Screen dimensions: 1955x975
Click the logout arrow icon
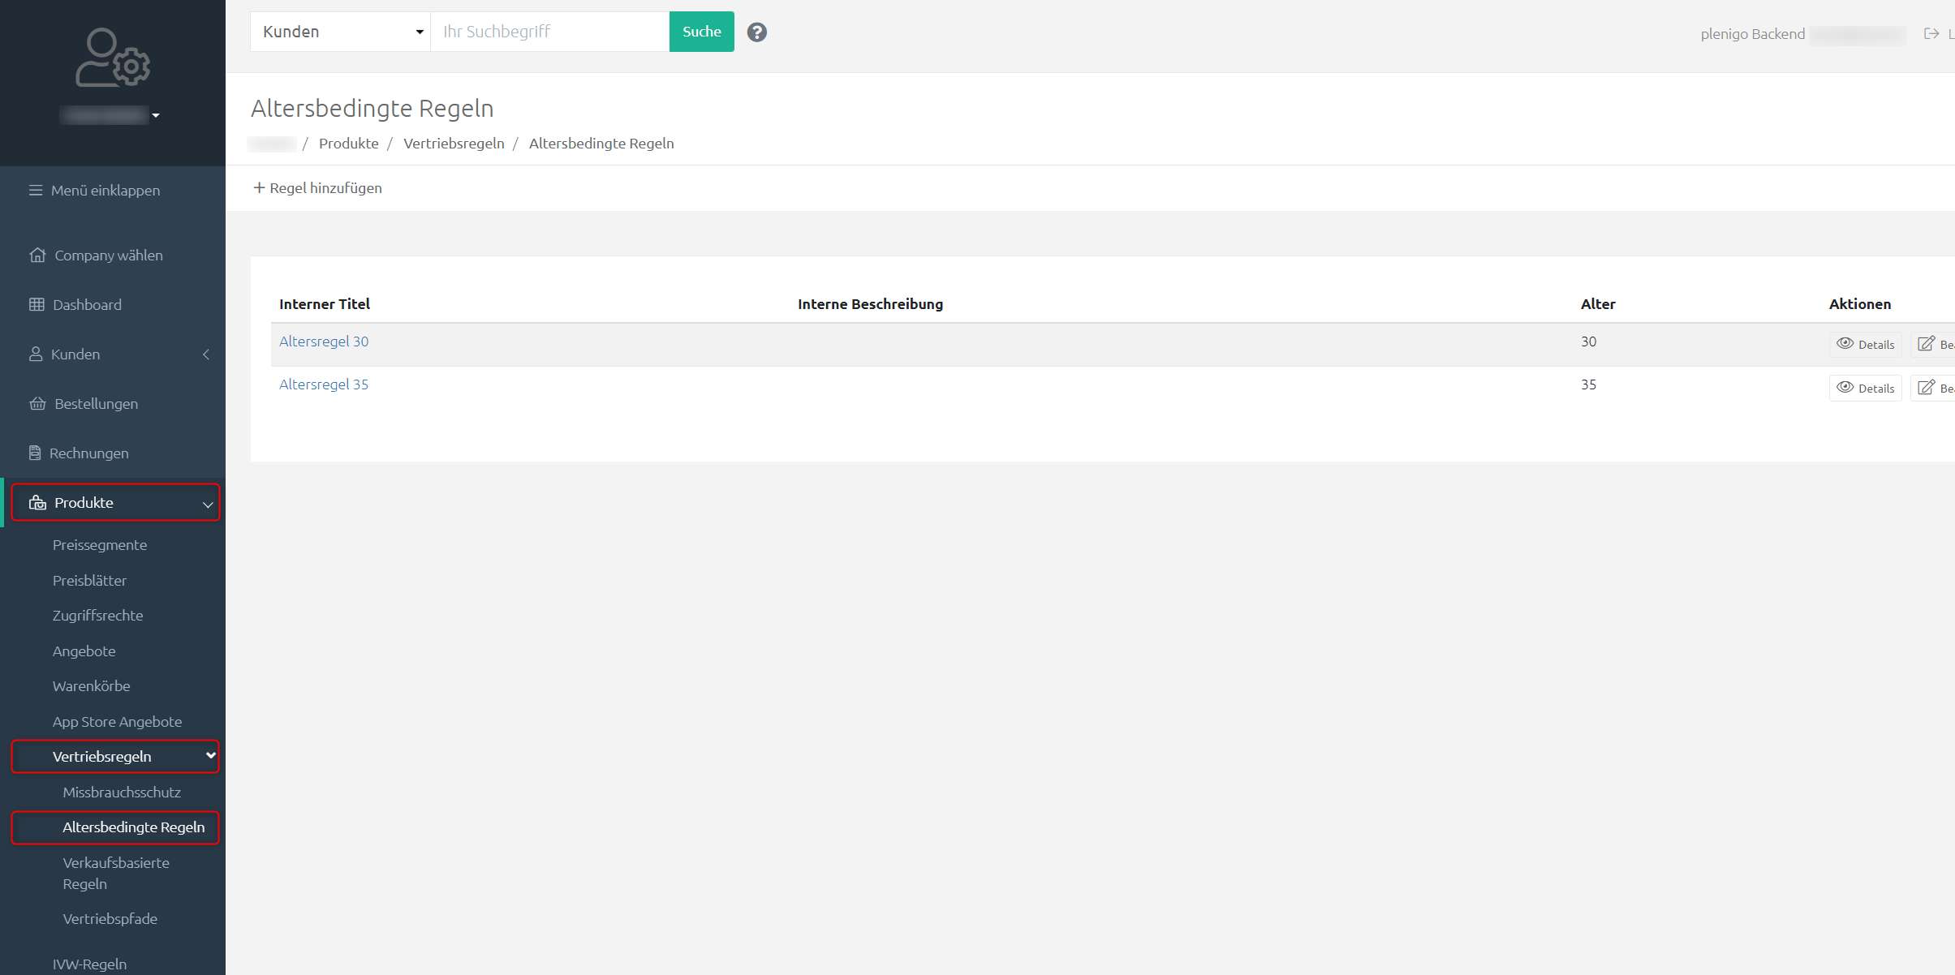(x=1931, y=33)
